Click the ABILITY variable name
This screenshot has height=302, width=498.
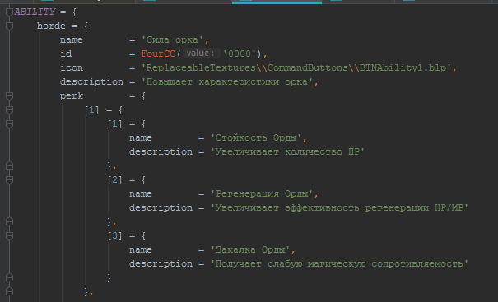point(35,12)
